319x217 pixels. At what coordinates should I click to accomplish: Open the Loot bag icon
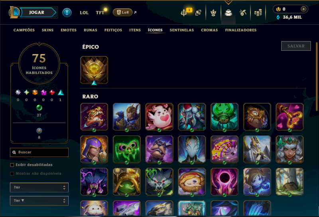coord(228,13)
